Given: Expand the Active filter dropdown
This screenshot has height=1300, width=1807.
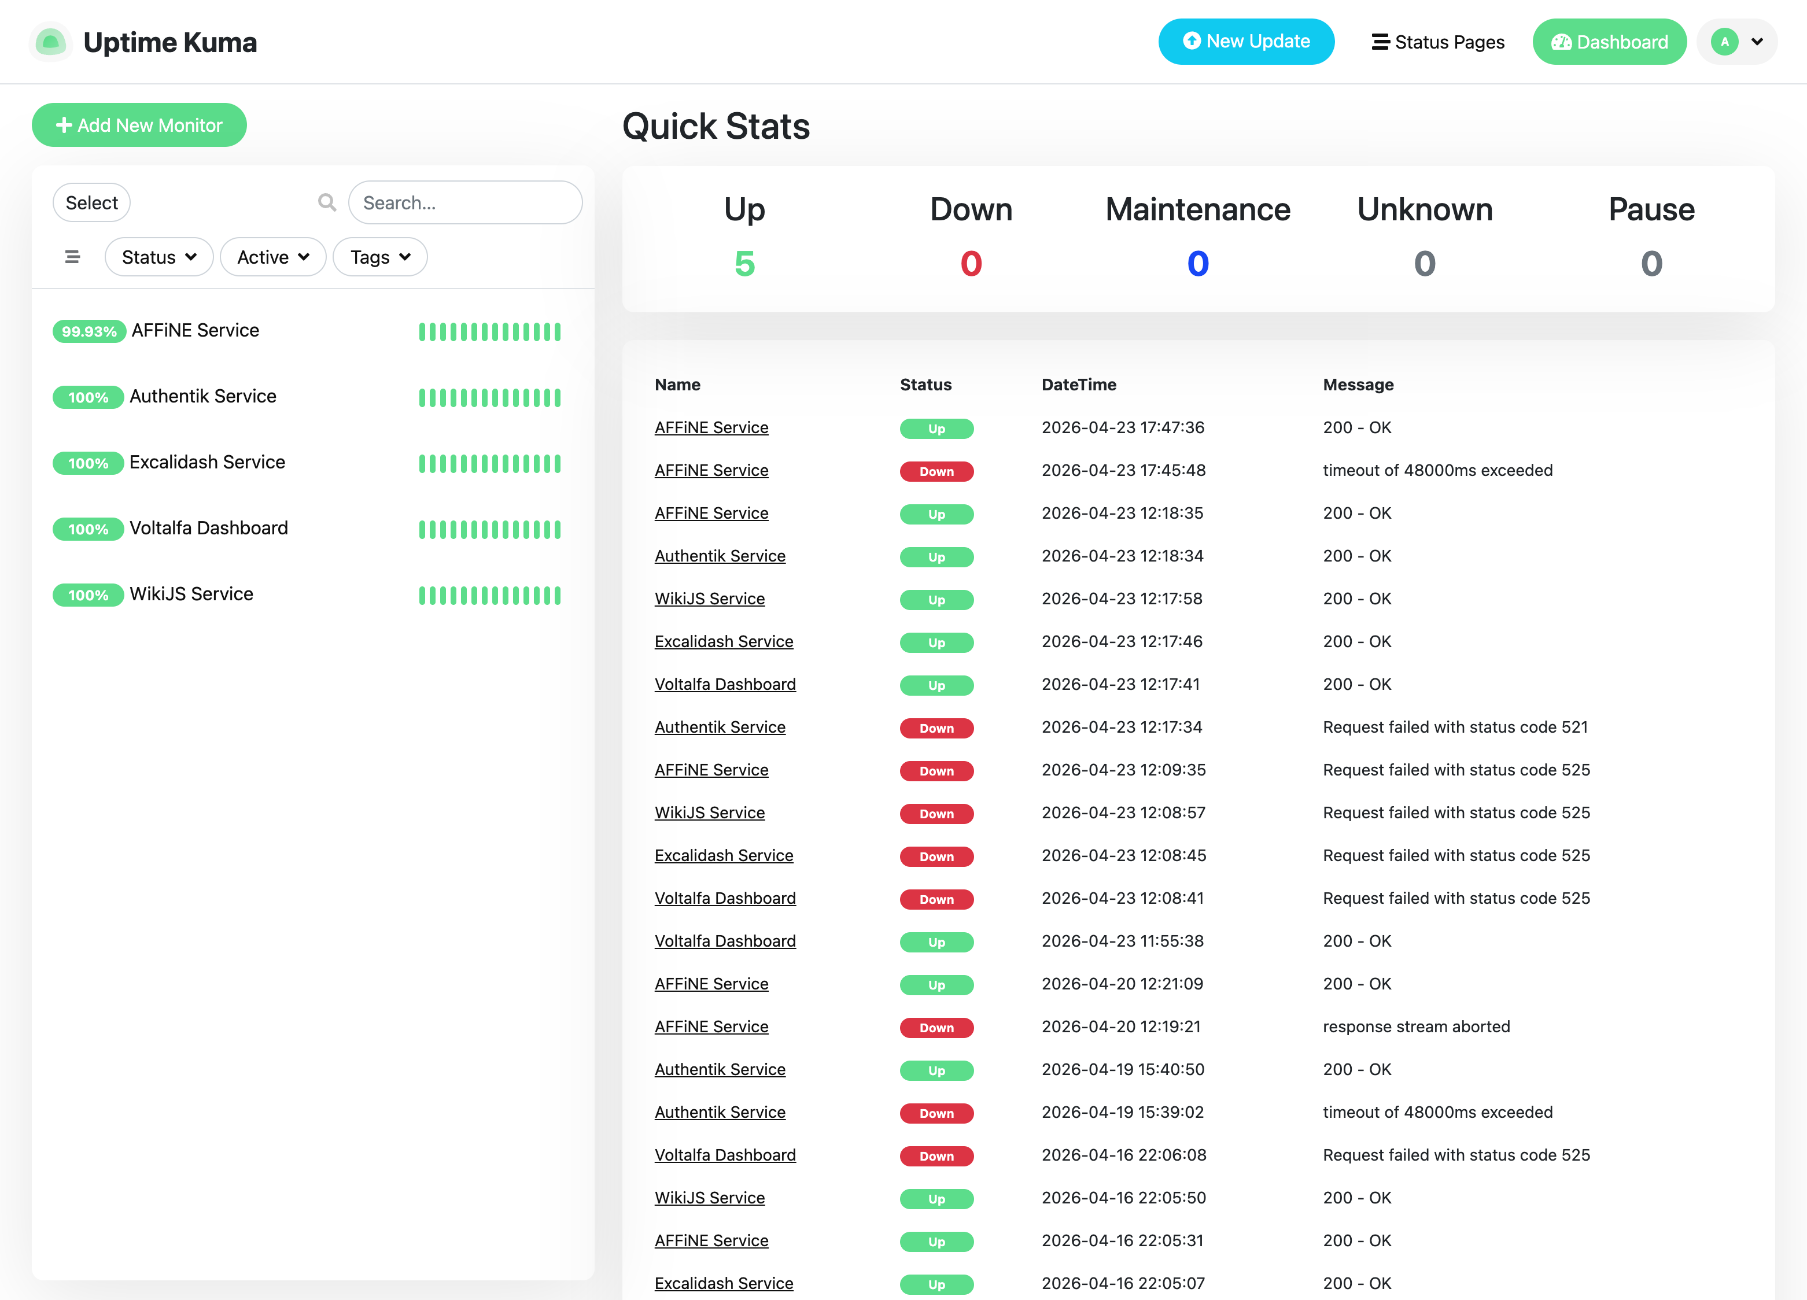Looking at the screenshot, I should 272,257.
